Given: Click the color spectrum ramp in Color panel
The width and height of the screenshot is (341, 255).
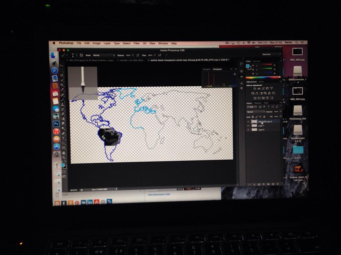Looking at the screenshot, I should [263, 78].
